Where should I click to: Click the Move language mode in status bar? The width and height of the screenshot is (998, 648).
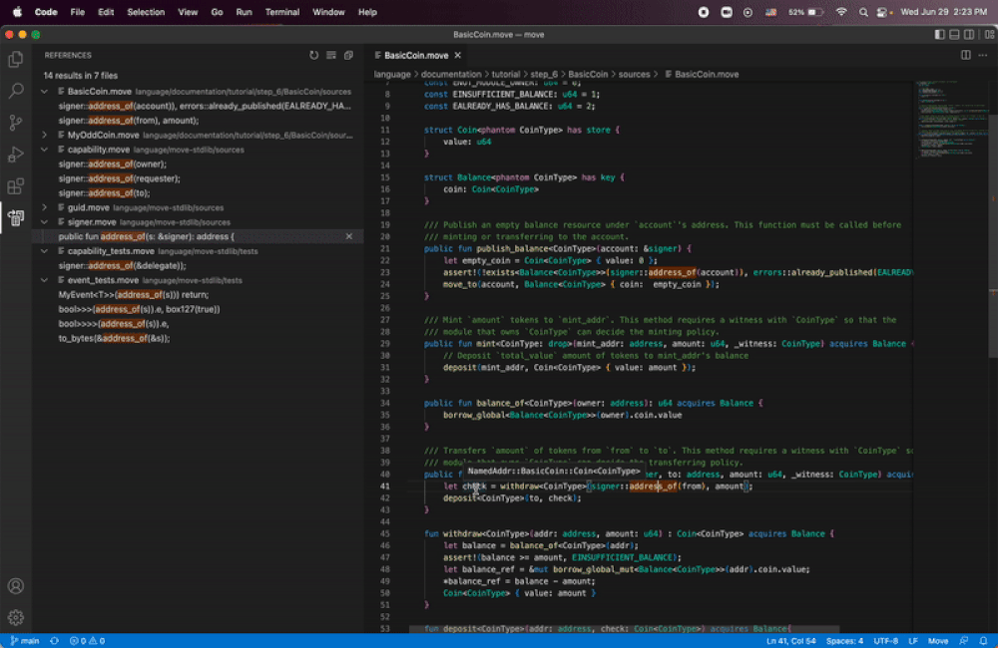(938, 641)
